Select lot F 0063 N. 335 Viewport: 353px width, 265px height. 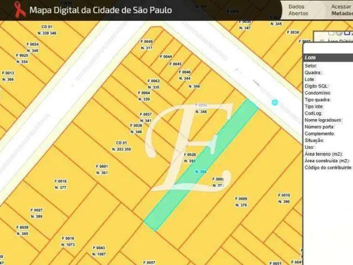(x=154, y=84)
